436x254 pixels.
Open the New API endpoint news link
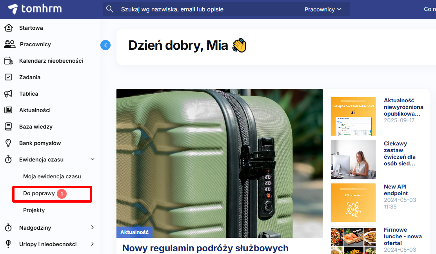point(396,190)
